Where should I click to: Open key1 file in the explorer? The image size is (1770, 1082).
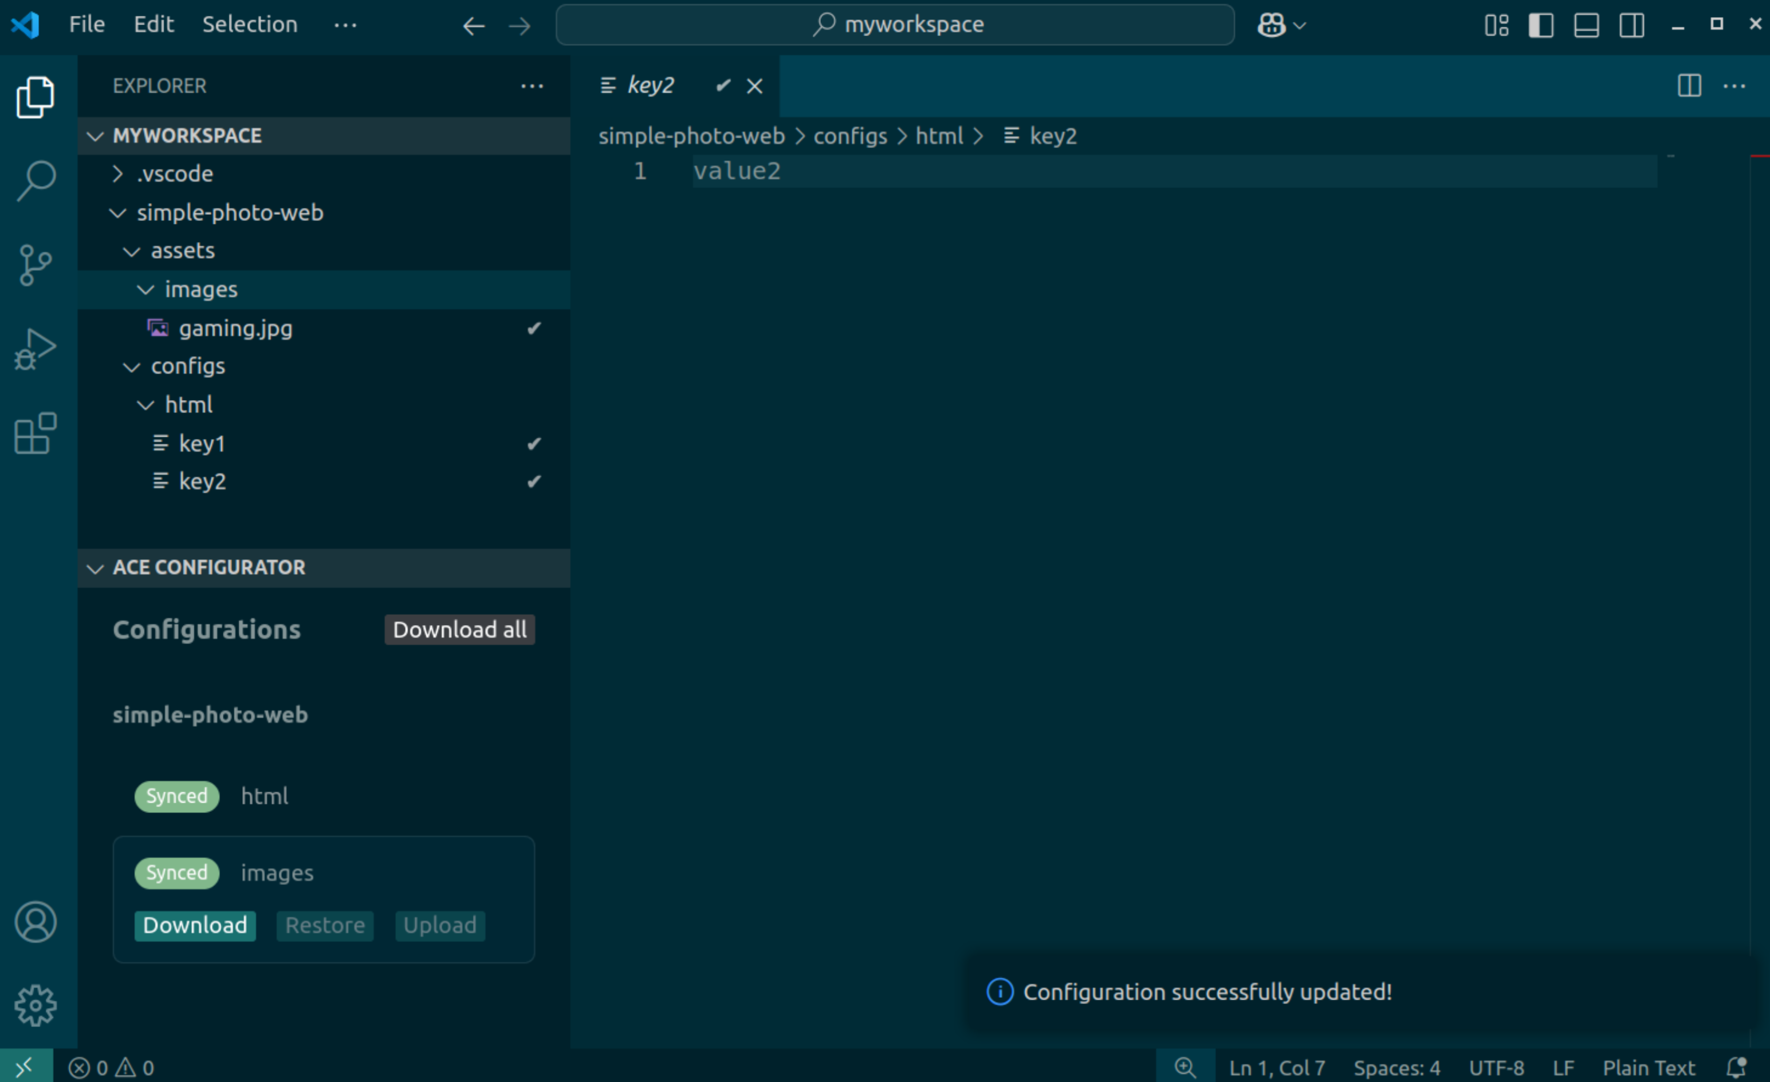click(323, 444)
